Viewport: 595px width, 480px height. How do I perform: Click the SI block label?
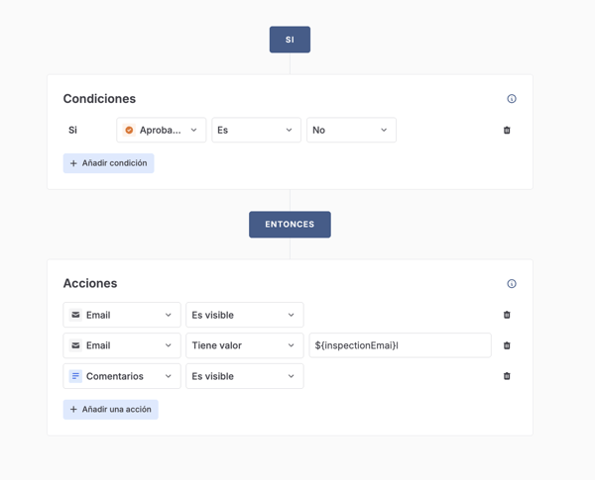pos(290,40)
